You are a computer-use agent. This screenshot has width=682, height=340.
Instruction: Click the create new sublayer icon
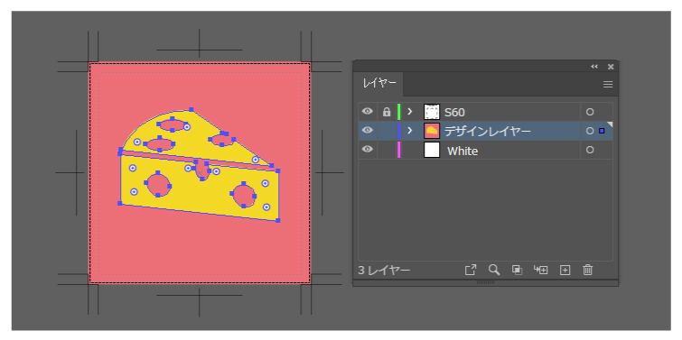(x=541, y=270)
